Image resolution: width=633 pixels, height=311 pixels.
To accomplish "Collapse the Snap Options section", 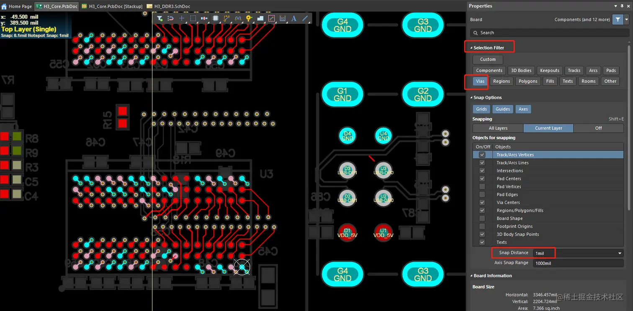I will click(x=471, y=97).
